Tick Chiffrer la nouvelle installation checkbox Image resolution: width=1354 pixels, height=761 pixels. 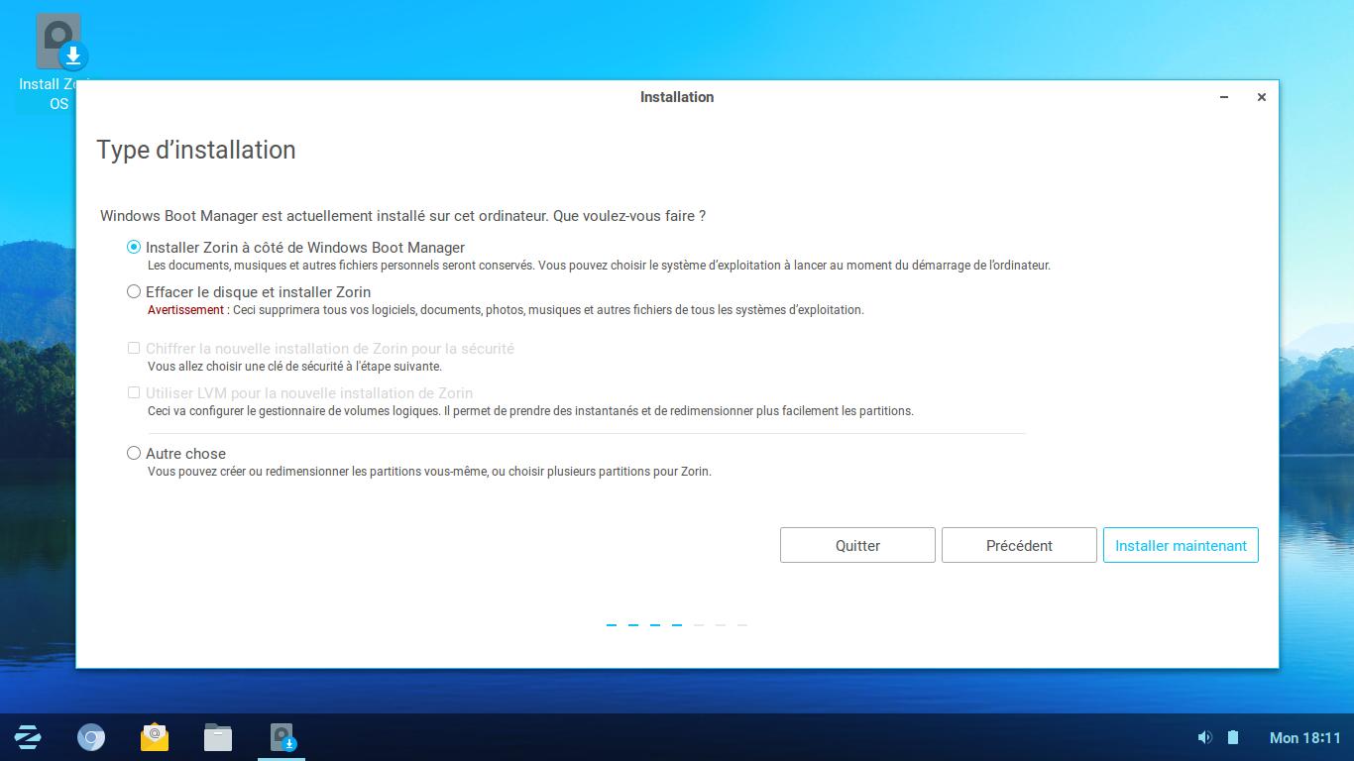[134, 349]
